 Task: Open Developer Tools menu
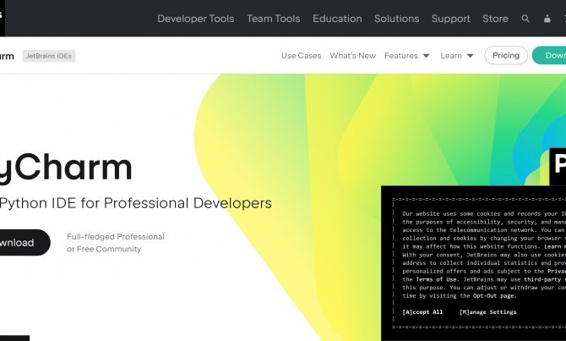click(x=196, y=19)
